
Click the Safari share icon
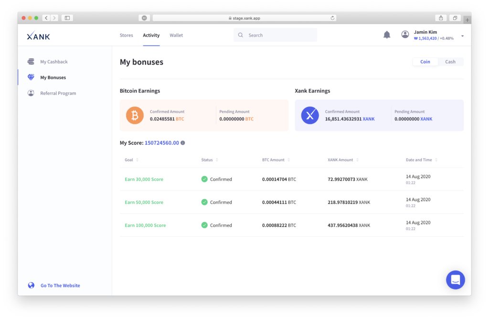441,18
